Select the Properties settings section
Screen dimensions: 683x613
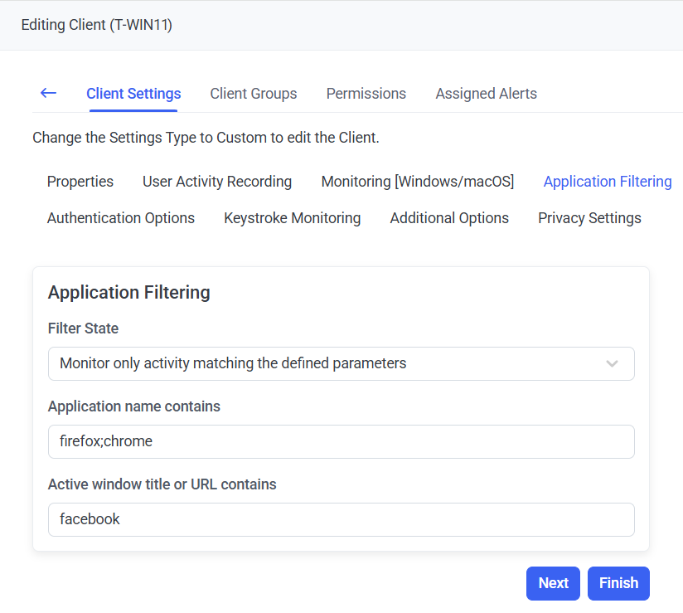point(80,182)
